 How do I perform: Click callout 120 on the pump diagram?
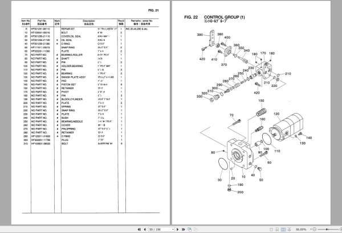(276, 114)
